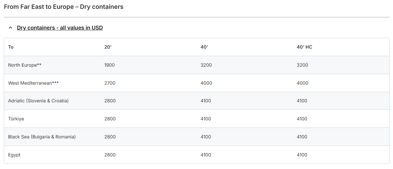Select the 'To' column header
The width and height of the screenshot is (393, 169).
11,47
